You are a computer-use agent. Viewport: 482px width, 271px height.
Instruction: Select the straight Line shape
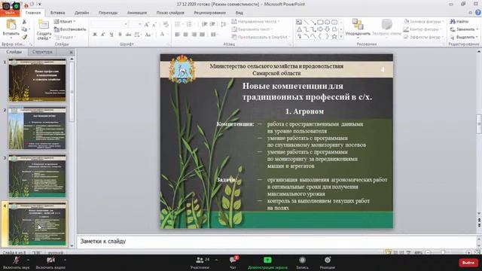(307, 22)
